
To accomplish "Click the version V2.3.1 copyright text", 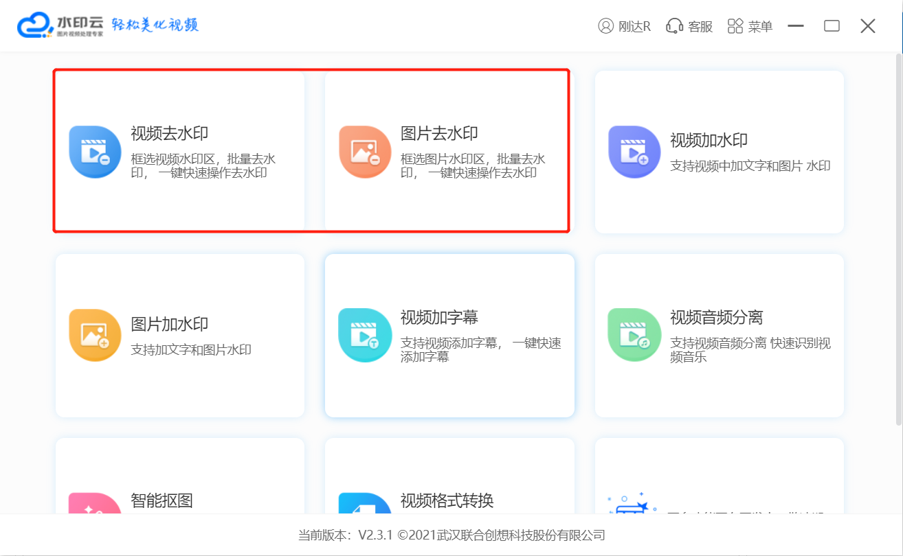I will (x=452, y=535).
